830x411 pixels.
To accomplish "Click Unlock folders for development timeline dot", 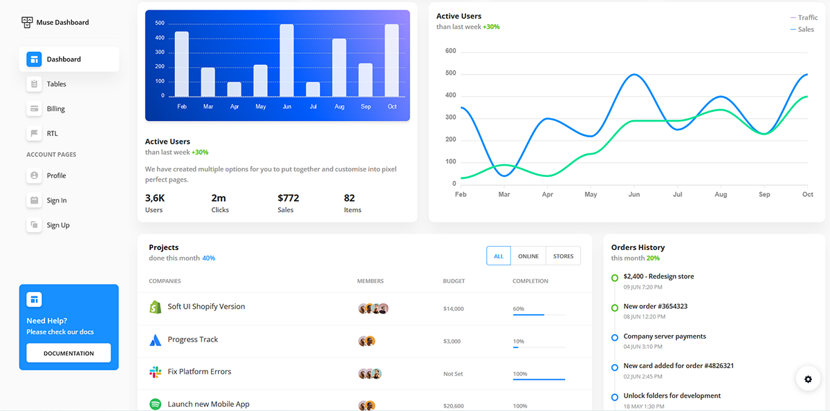I will coord(614,397).
